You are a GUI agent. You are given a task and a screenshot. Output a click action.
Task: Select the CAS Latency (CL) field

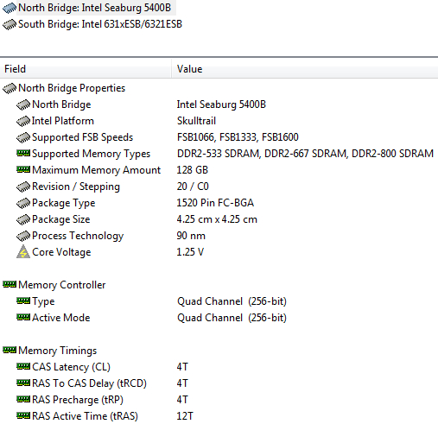pos(71,367)
